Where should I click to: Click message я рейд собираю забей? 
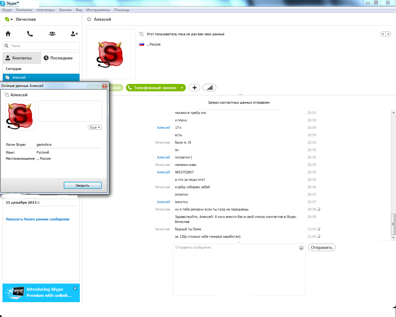tap(192, 187)
